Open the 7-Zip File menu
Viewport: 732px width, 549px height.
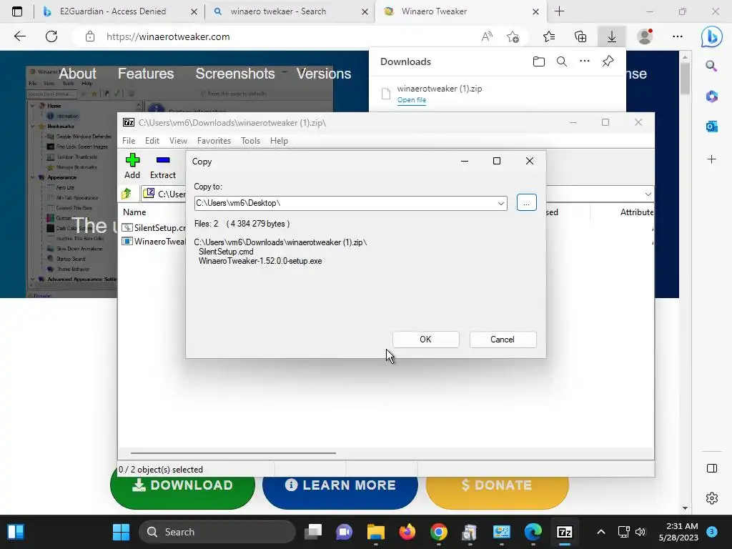coord(129,141)
